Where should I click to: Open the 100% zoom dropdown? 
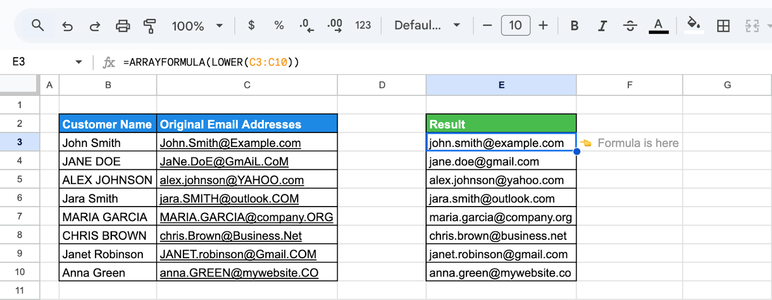pos(197,26)
